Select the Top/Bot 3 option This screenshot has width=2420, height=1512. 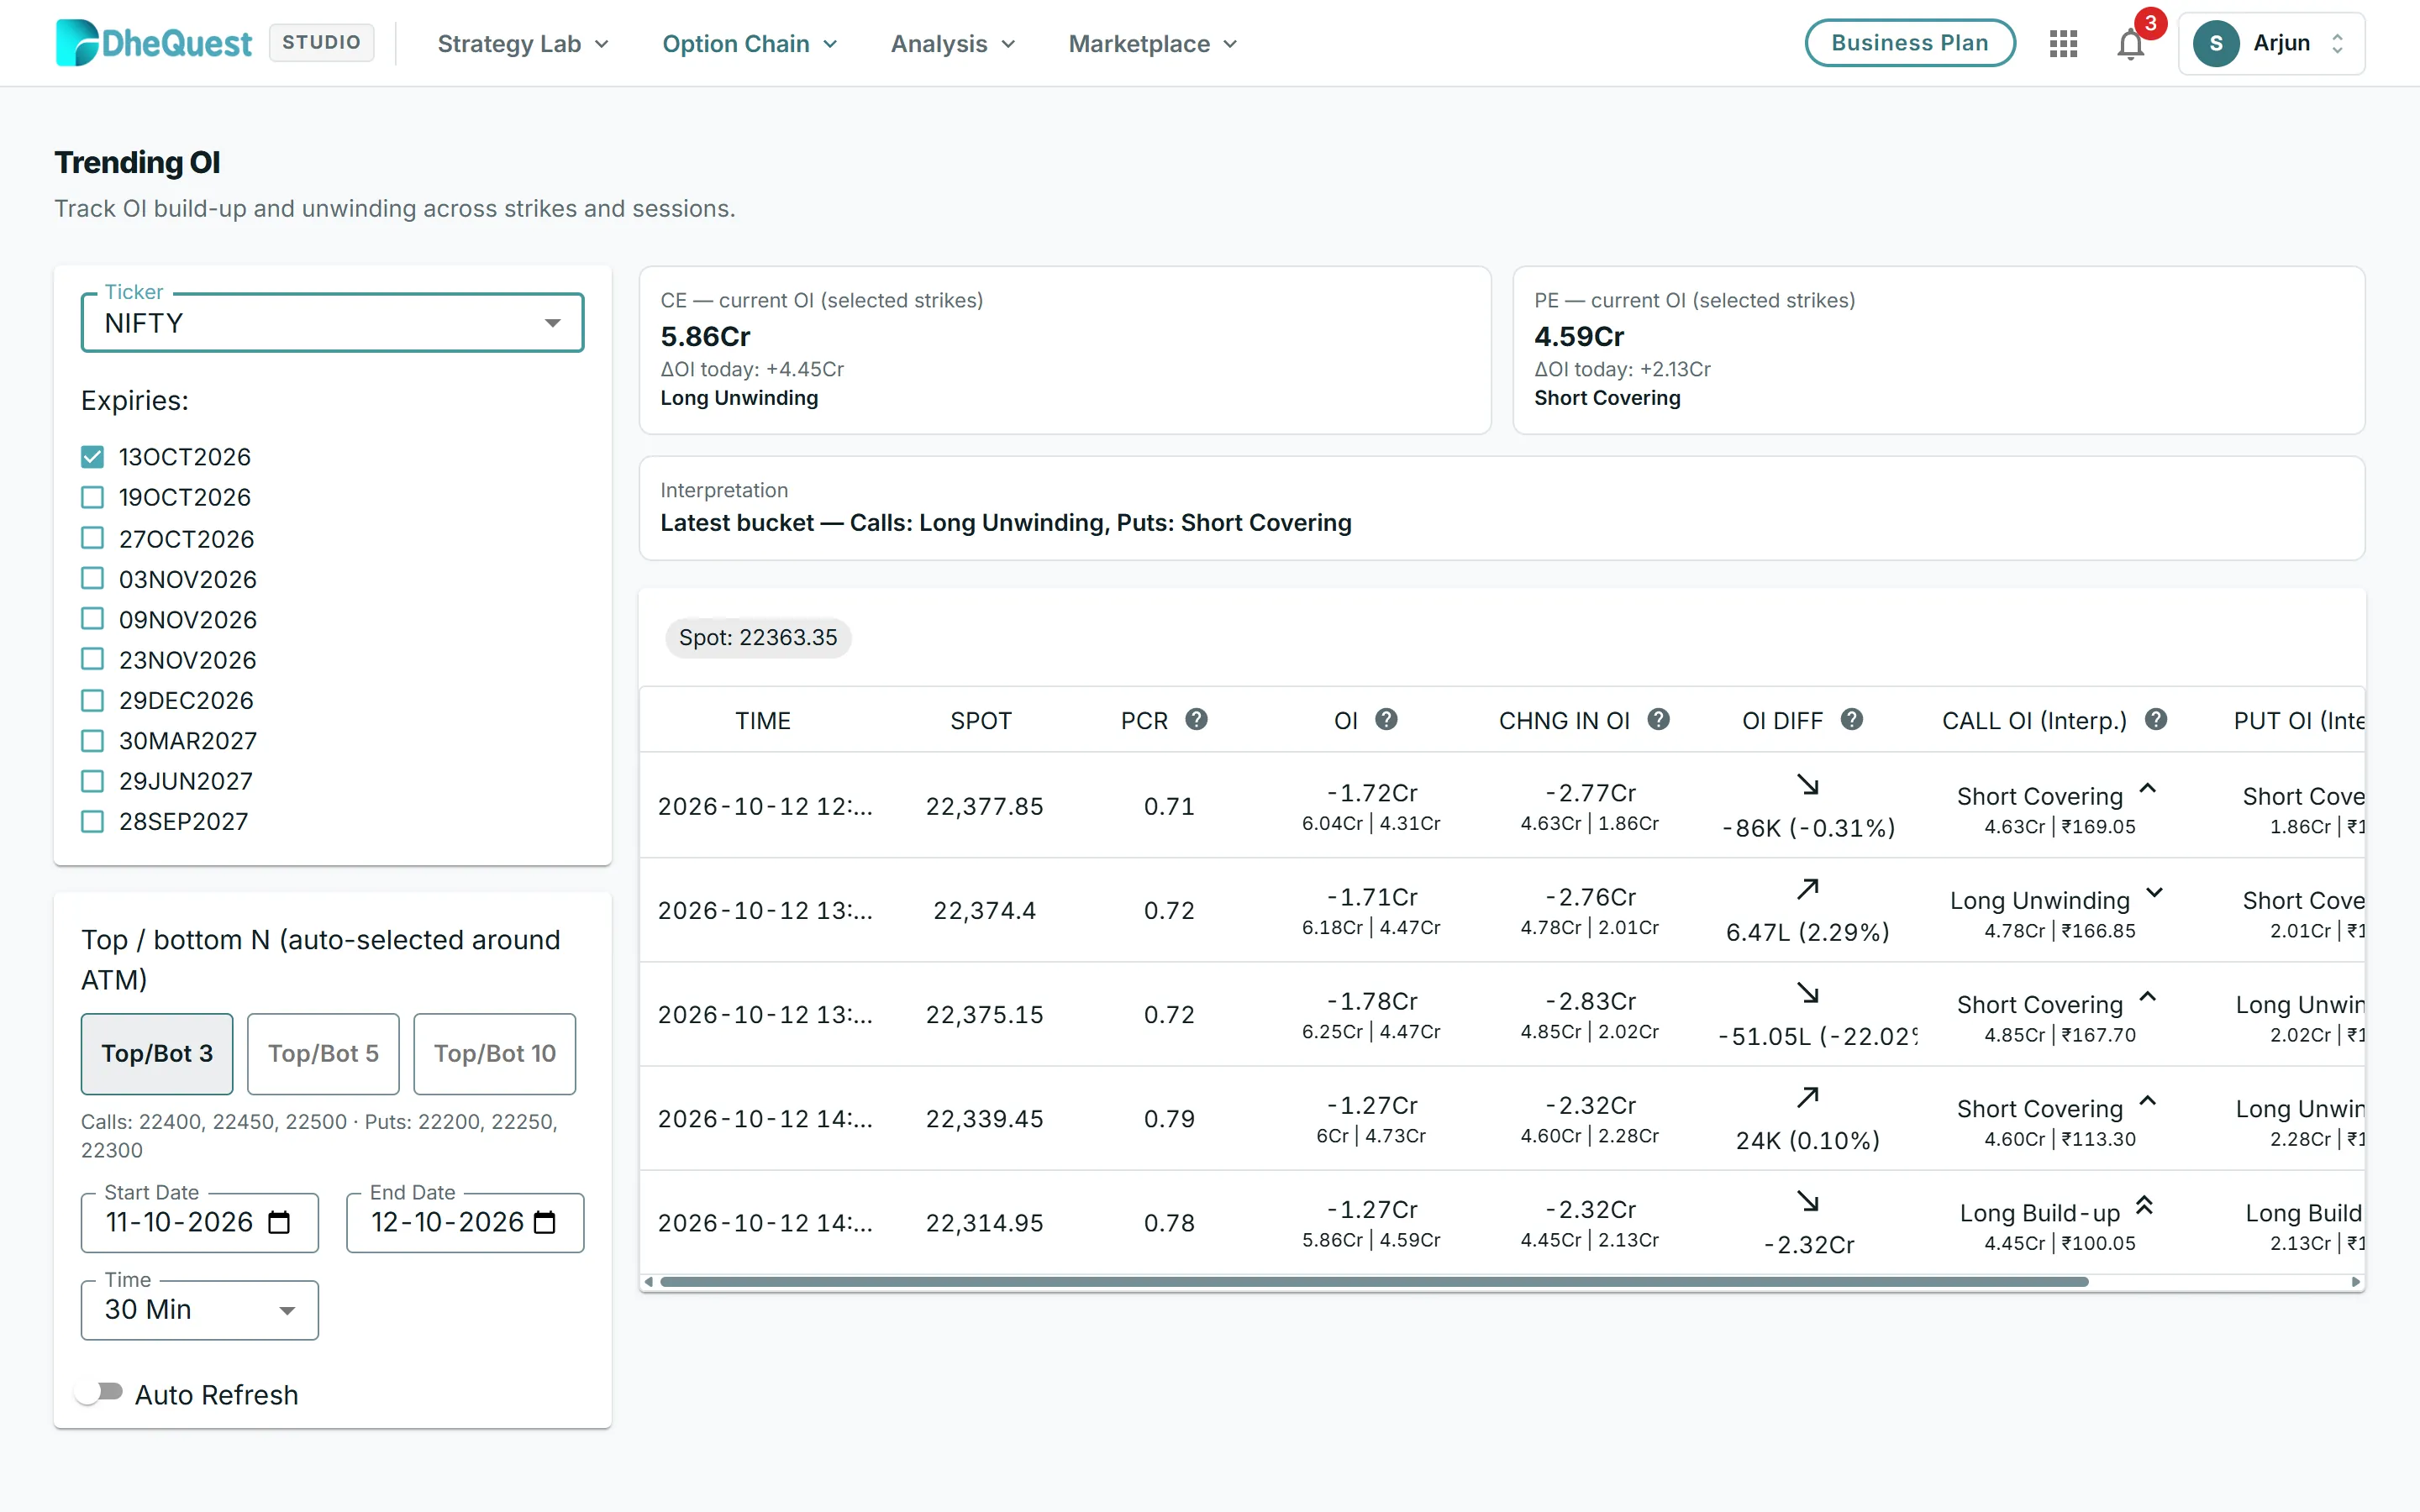[x=157, y=1054]
